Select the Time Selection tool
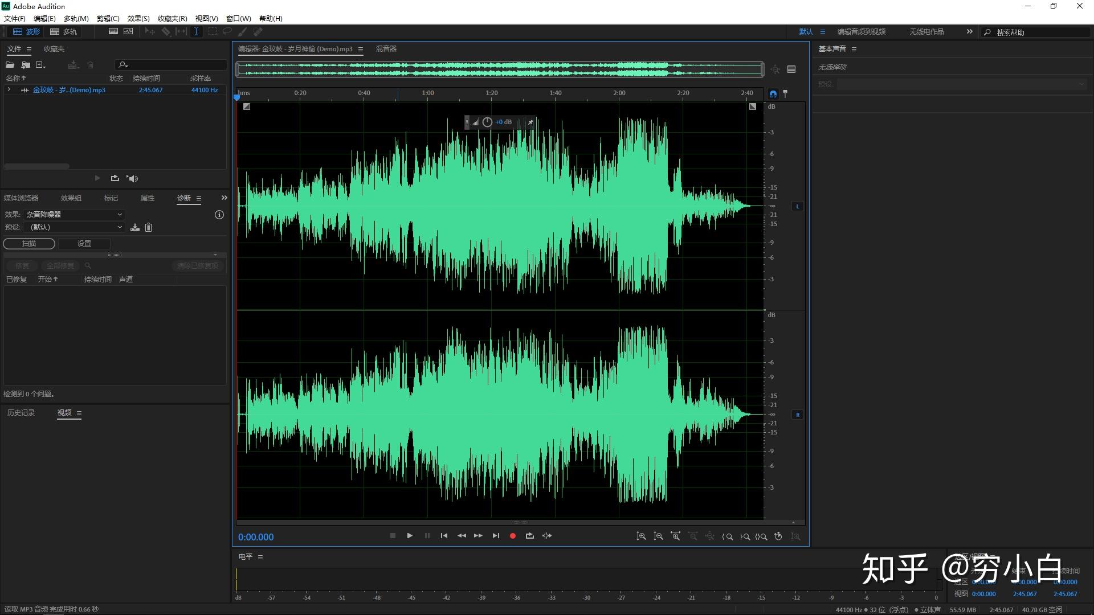The image size is (1094, 615). coord(196,31)
